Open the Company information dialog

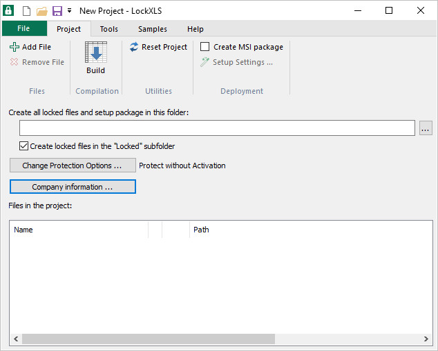73,186
